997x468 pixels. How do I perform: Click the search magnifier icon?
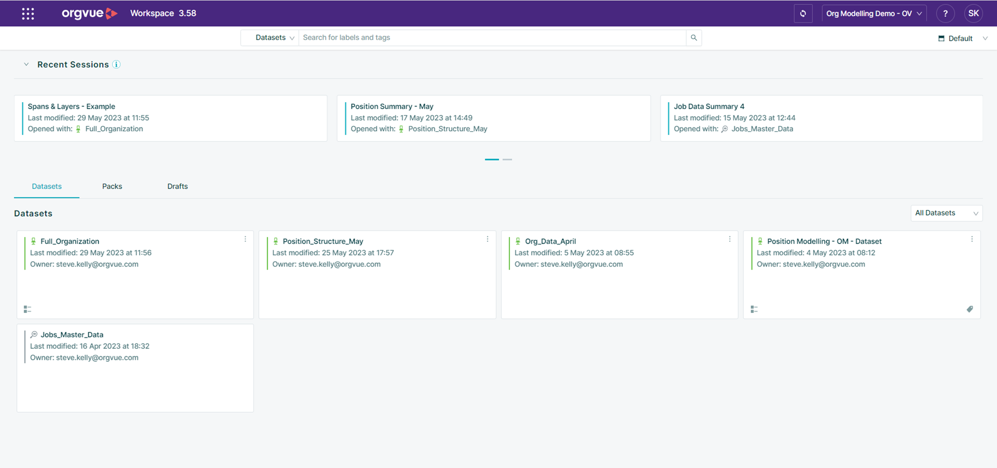tap(693, 38)
